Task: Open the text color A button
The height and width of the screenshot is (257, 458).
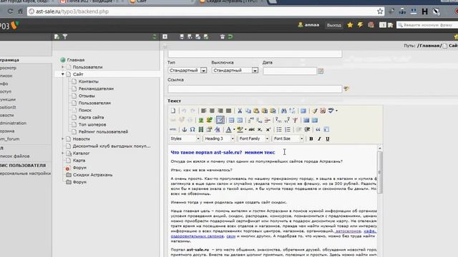Action: click(x=230, y=129)
